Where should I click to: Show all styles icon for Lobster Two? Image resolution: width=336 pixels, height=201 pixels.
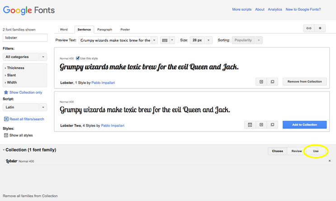tap(249, 125)
